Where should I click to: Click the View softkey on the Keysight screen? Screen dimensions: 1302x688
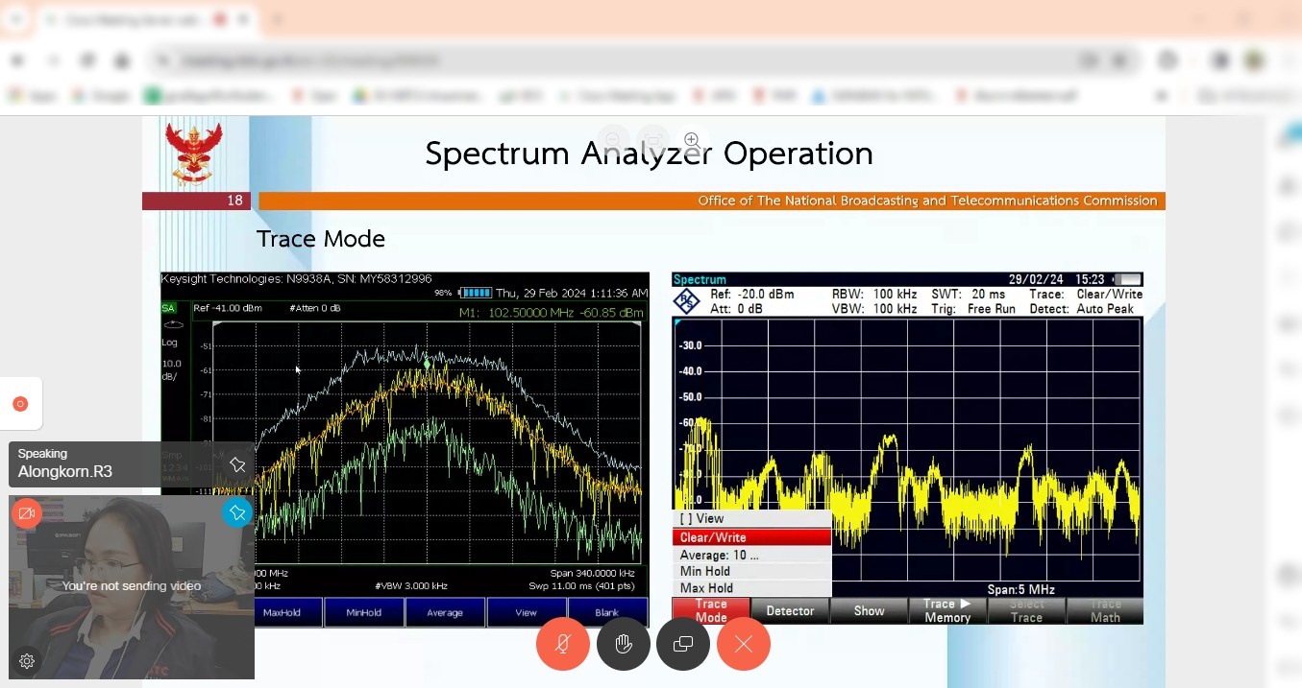click(x=526, y=612)
